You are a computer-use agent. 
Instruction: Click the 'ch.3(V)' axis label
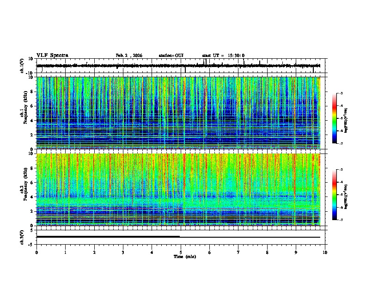point(22,237)
